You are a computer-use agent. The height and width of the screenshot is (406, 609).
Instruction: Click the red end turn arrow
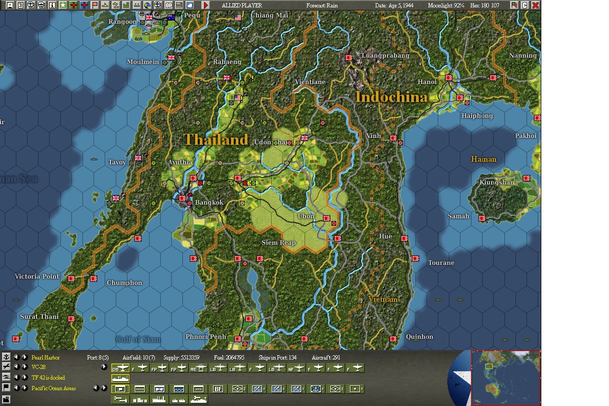(x=206, y=5)
